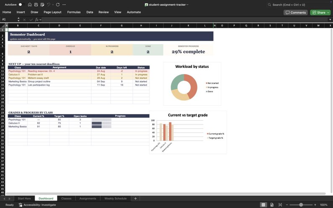Open the Automate ribbon tab
This screenshot has height=208, width=333.
[x=134, y=12]
